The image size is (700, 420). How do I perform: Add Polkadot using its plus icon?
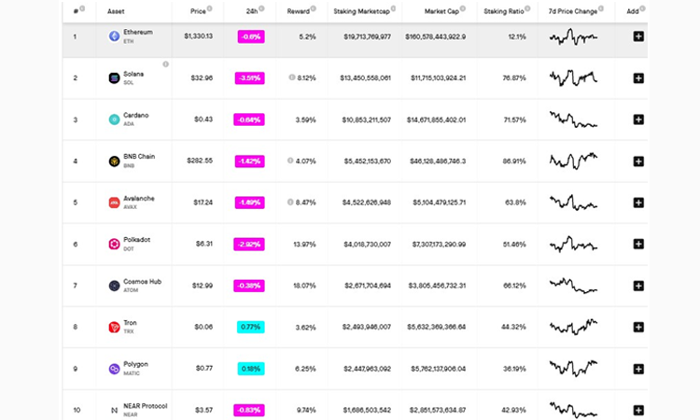coord(638,245)
